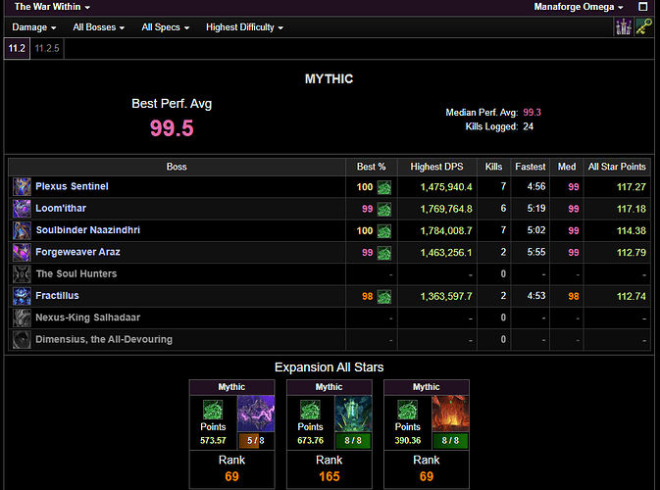
Task: Click the Soulbinder Naazindhri boss icon
Action: point(22,230)
